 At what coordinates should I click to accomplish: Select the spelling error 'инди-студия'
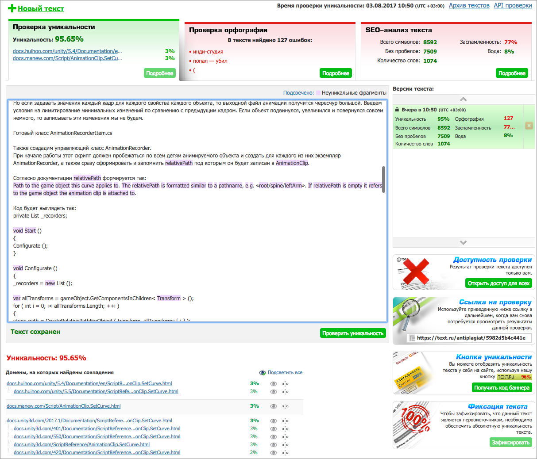point(208,52)
